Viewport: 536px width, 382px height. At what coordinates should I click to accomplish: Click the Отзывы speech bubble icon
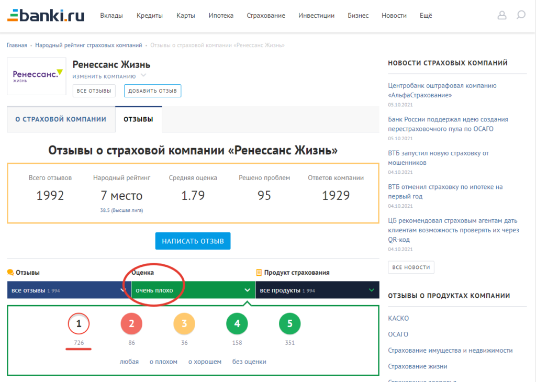point(10,272)
